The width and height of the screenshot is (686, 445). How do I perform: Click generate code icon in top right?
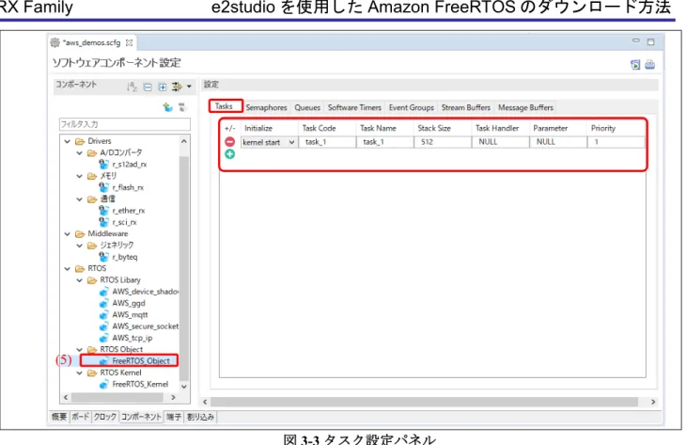click(x=635, y=64)
